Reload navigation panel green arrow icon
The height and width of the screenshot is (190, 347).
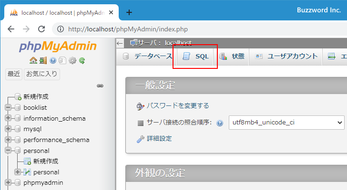[x=82, y=60]
